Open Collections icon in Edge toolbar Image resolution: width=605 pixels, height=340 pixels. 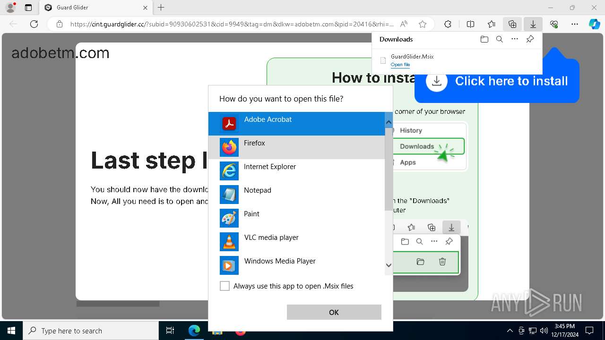(512, 24)
